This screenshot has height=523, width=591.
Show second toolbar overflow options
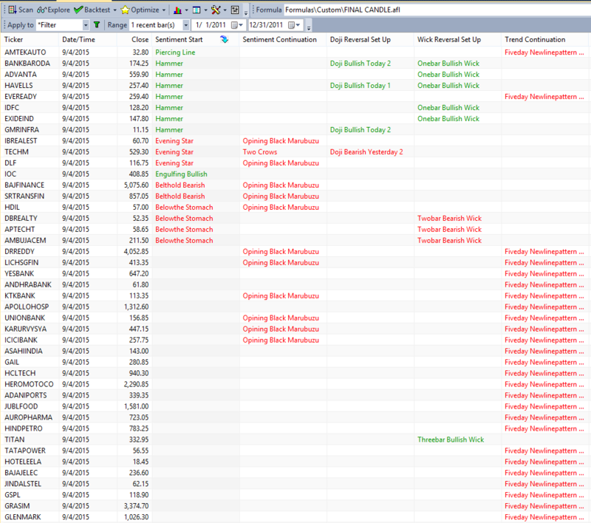(x=309, y=28)
